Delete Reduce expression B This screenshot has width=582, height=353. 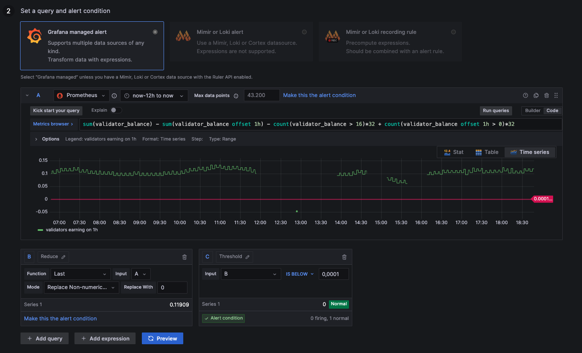(185, 257)
